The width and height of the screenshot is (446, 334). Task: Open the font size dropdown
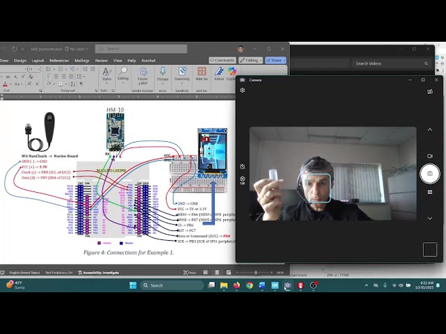pos(39,70)
